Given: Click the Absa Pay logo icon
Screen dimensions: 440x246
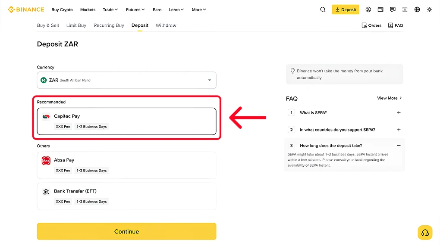Looking at the screenshot, I should [x=46, y=161].
